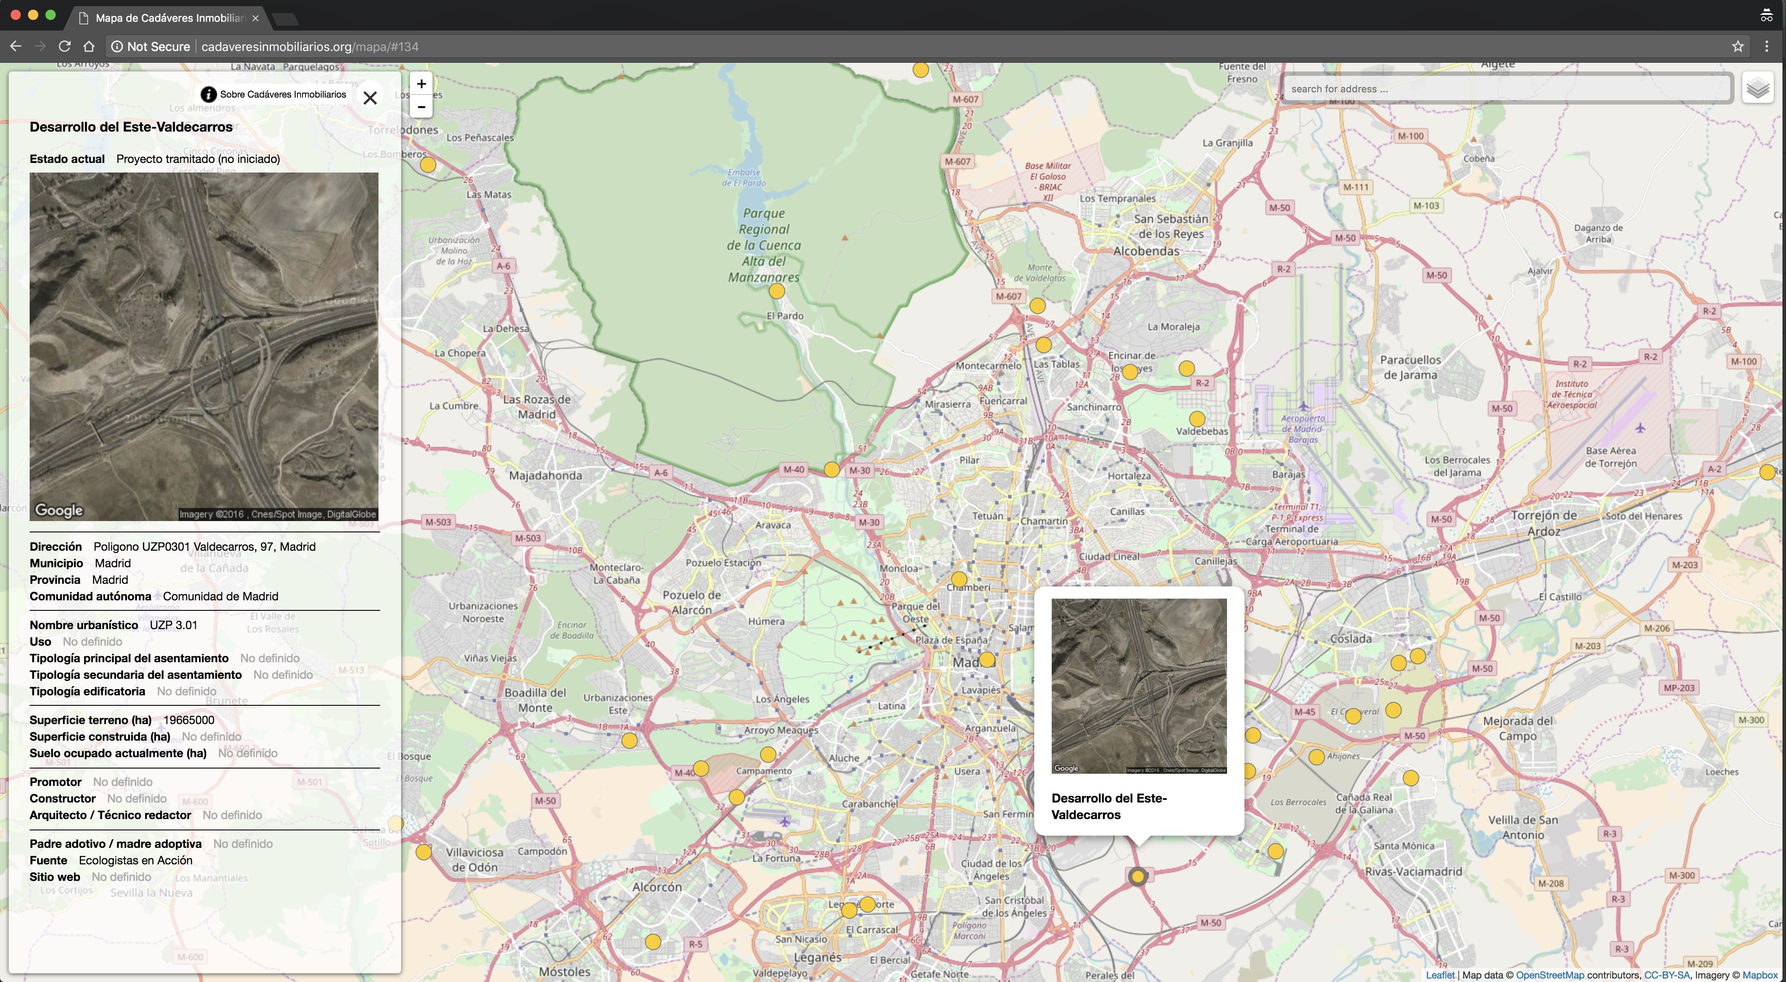The width and height of the screenshot is (1786, 982).
Task: Select the yellow marker in El Pardo park
Action: coord(777,291)
